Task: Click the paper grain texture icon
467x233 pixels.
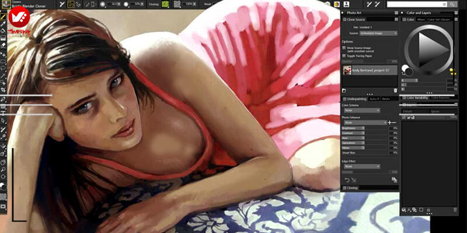Action: [177, 4]
